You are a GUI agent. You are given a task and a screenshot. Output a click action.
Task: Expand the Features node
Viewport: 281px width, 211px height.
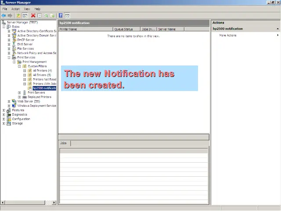[x=4, y=110]
